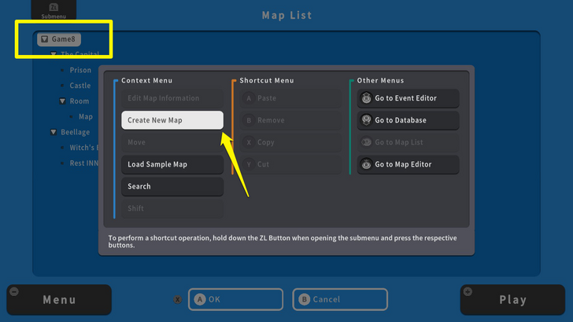Image resolution: width=573 pixels, height=322 pixels.
Task: Click the A icon inside OK button
Action: (x=200, y=299)
